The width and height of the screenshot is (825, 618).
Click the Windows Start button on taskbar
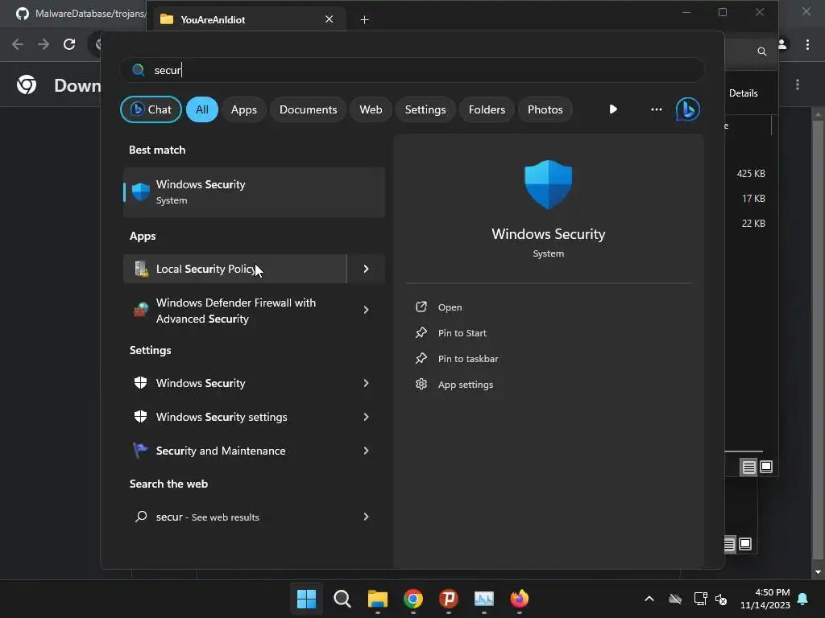(306, 599)
